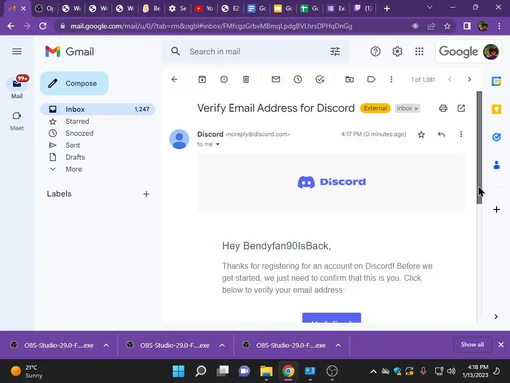Open the Windows Start menu
The image size is (510, 383).
[x=178, y=371]
